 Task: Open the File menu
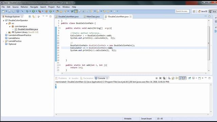point(3,7)
